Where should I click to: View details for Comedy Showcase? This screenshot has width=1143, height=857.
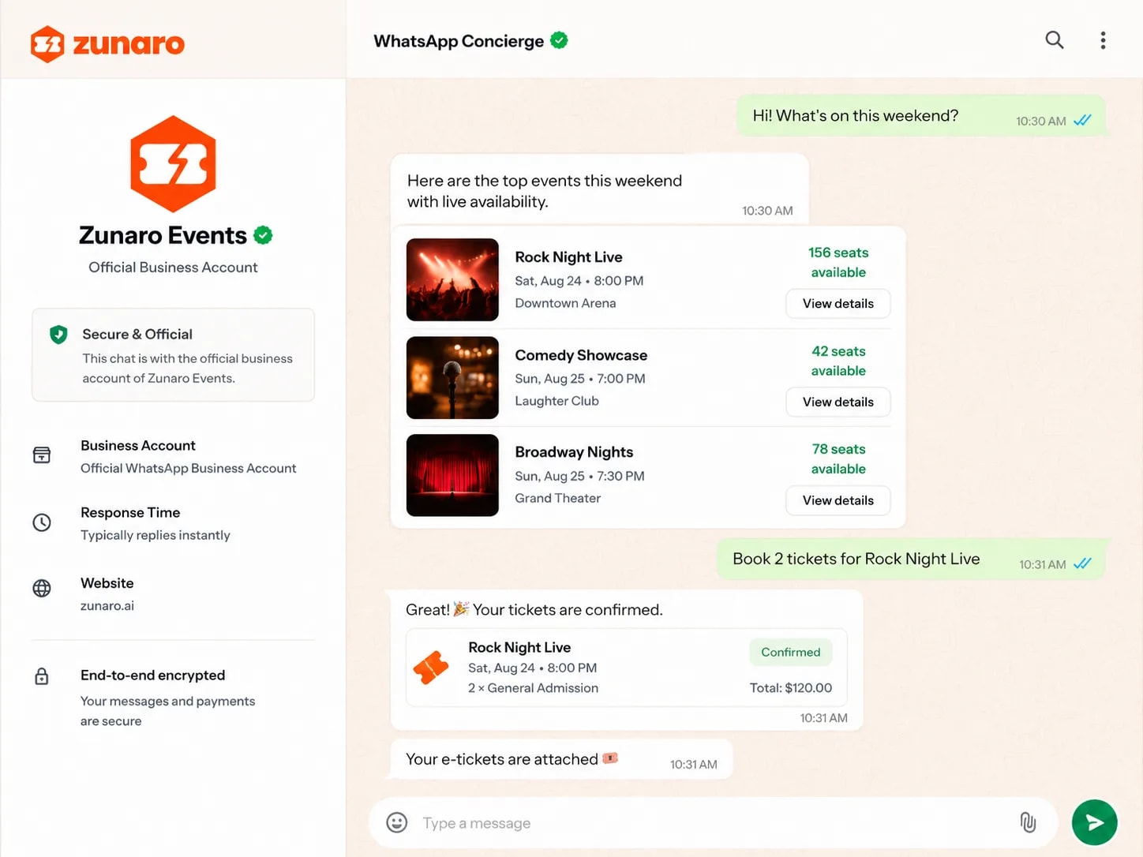click(838, 402)
